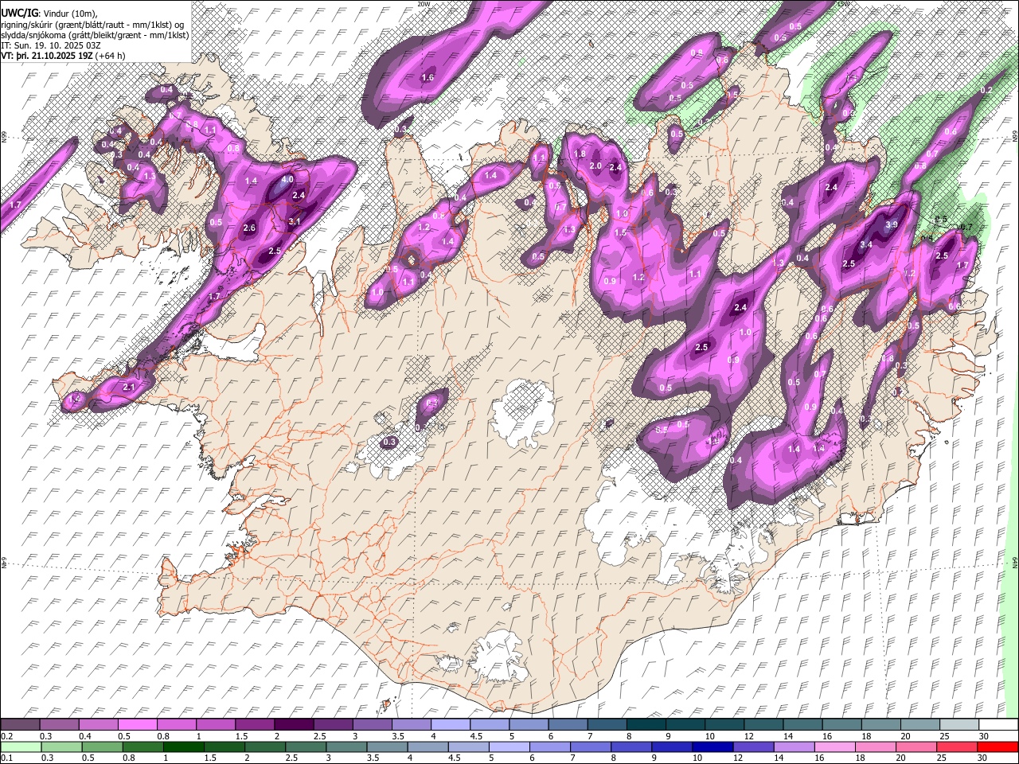Select the light lavender 4–4.5 swatch, upper legend
Image resolution: width=1019 pixels, height=764 pixels.
point(451,725)
